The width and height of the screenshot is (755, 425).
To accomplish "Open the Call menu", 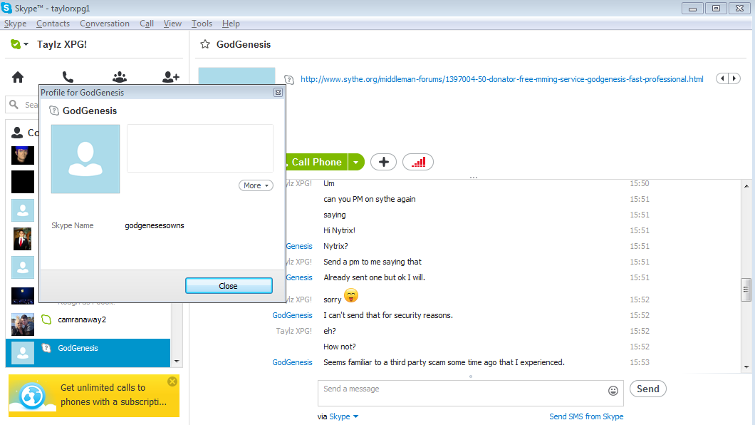I will 147,24.
